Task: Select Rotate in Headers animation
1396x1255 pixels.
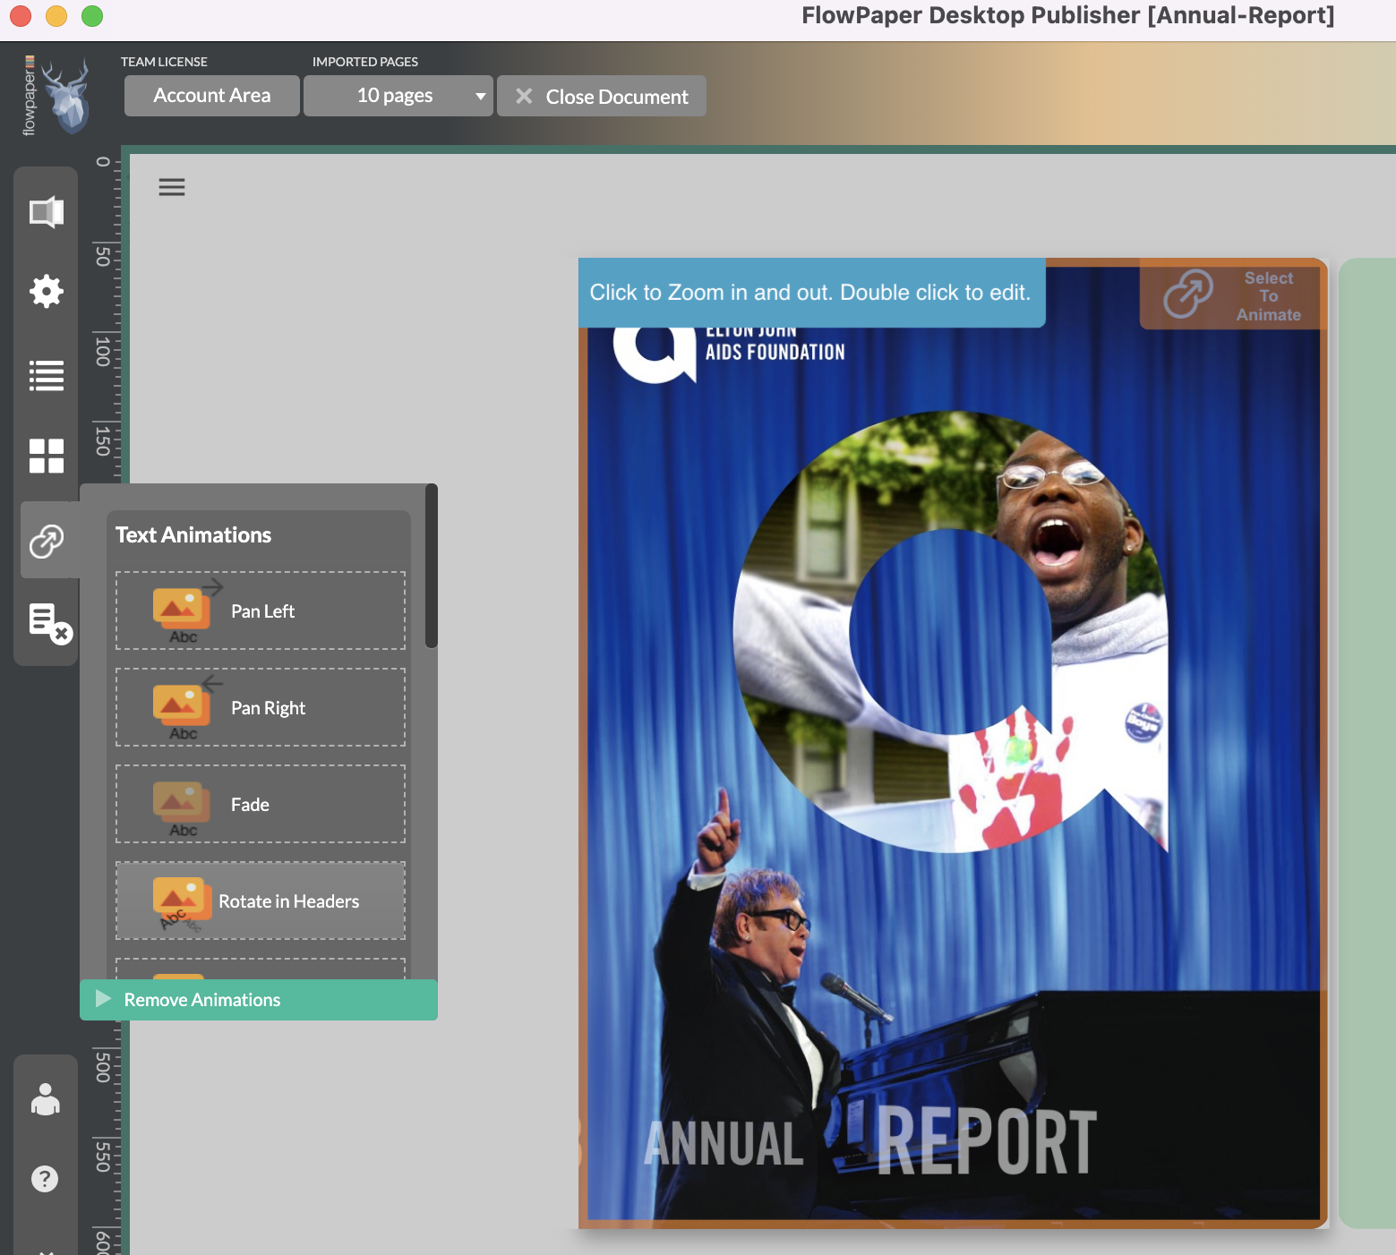Action: [x=261, y=901]
